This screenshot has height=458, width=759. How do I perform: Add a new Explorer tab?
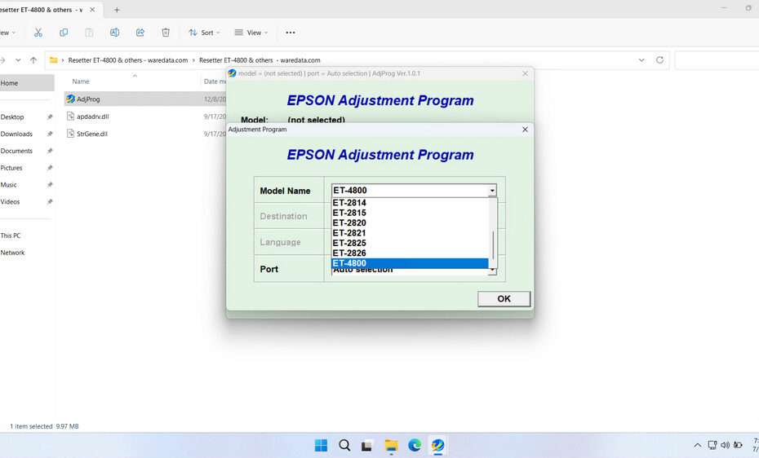pyautogui.click(x=117, y=10)
